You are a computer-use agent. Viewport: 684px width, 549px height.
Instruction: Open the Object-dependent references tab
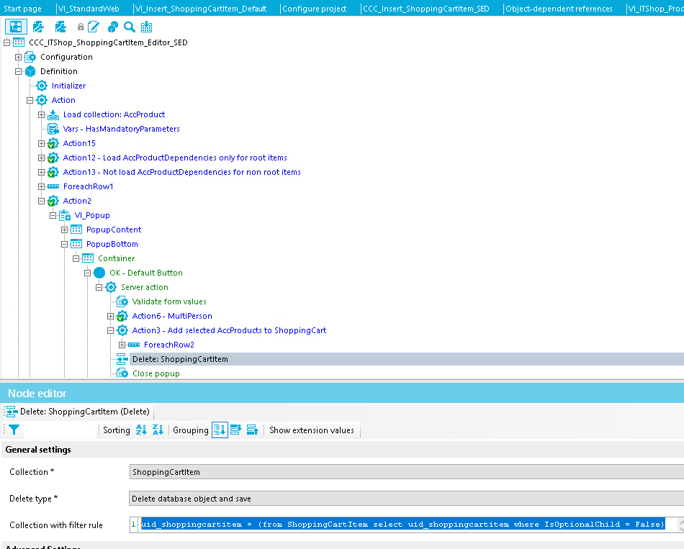559,9
